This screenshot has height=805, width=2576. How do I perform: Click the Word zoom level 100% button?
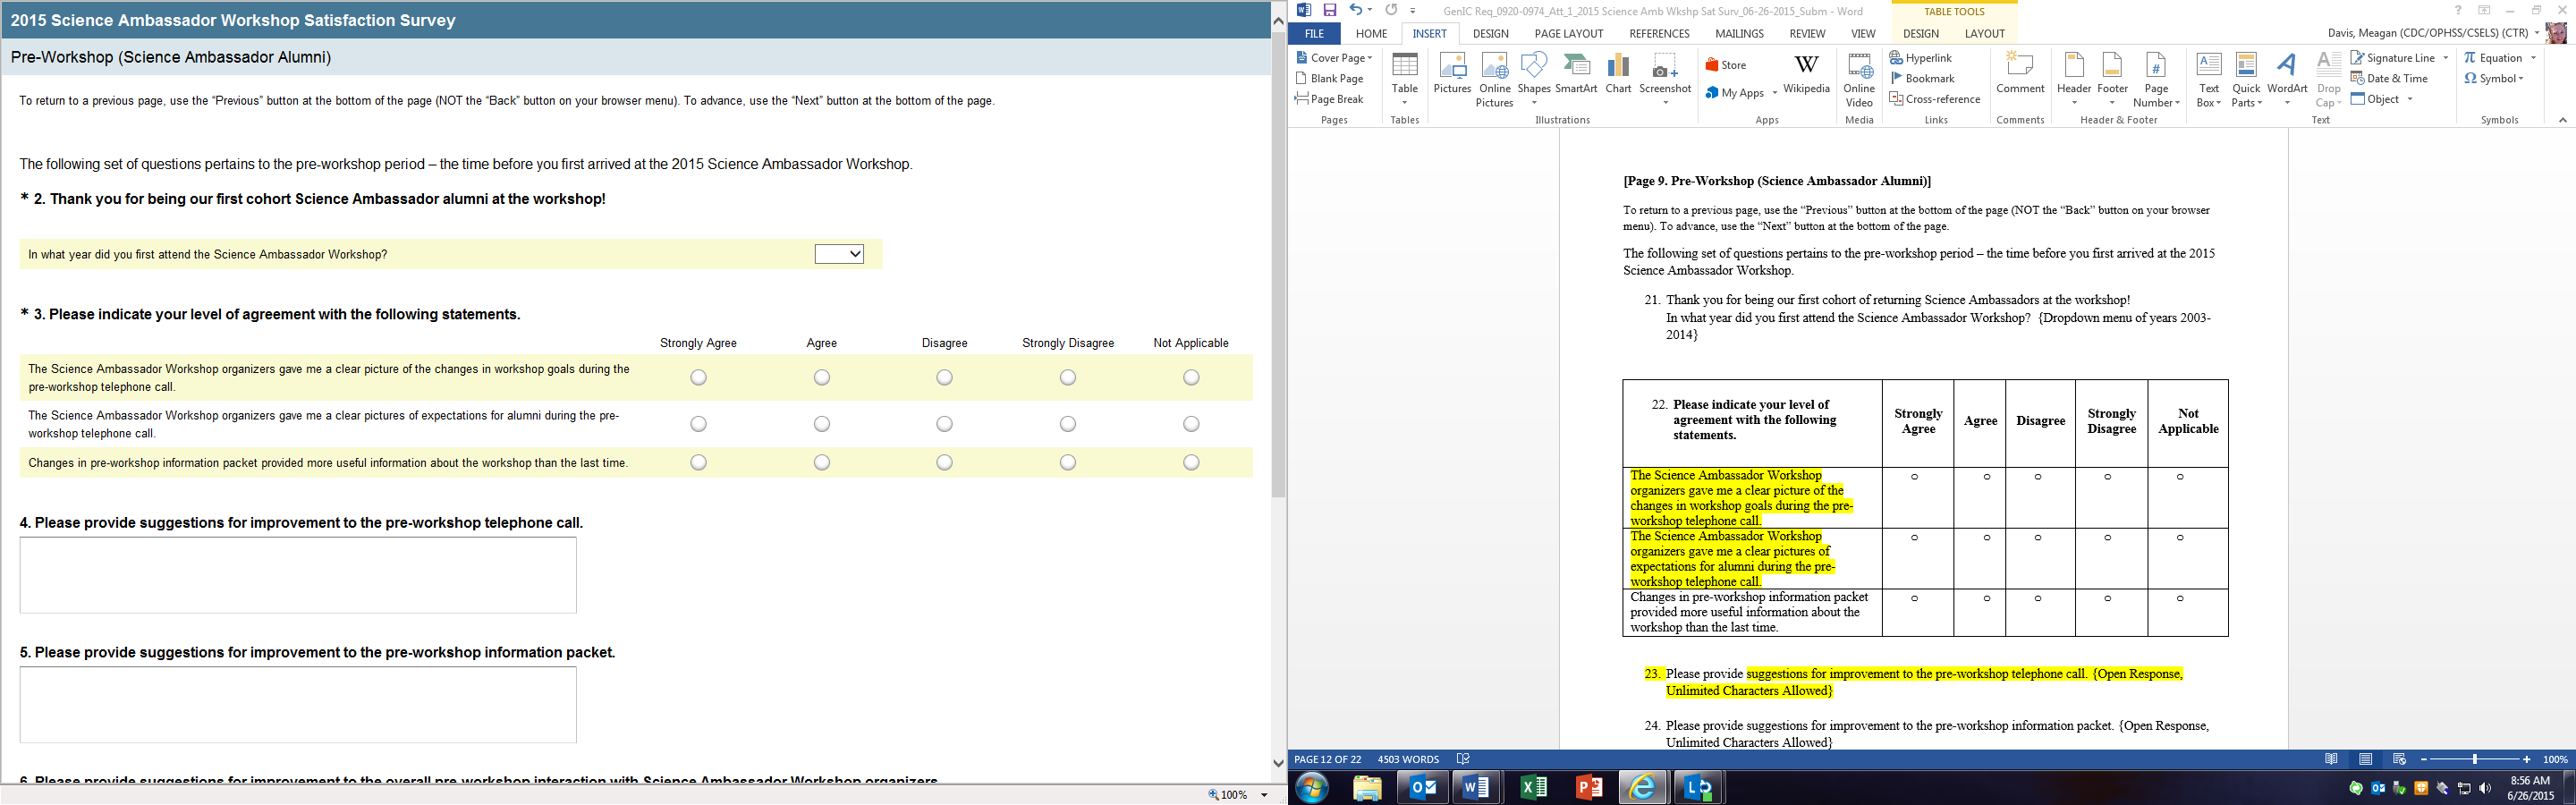tap(2555, 760)
